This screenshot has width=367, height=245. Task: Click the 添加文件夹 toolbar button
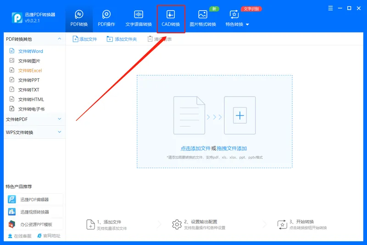pos(122,39)
